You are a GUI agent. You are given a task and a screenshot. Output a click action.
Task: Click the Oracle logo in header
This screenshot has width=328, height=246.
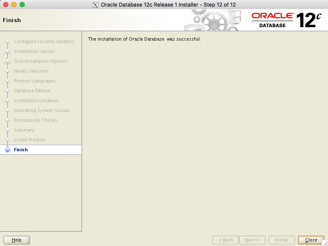pos(272,16)
